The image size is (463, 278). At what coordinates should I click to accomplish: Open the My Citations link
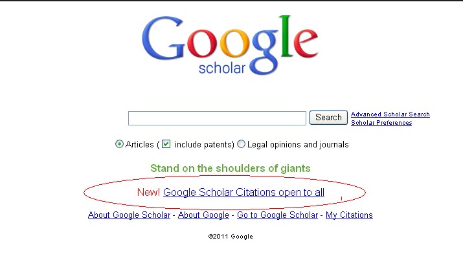coord(349,215)
